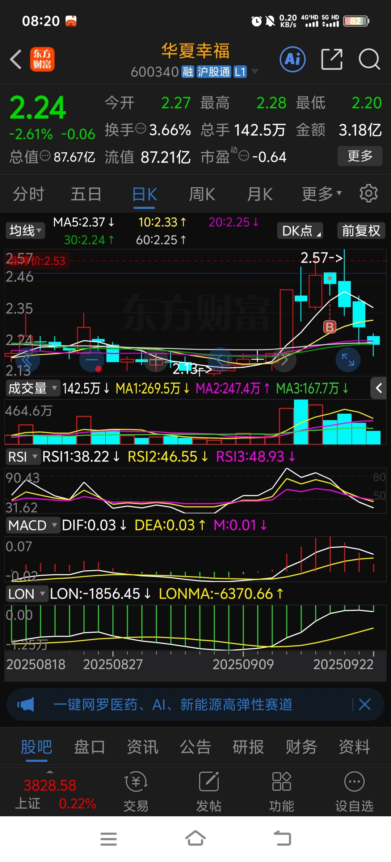The image size is (391, 862).
Task: Toggle 前复权 adjustment option
Action: (x=361, y=231)
